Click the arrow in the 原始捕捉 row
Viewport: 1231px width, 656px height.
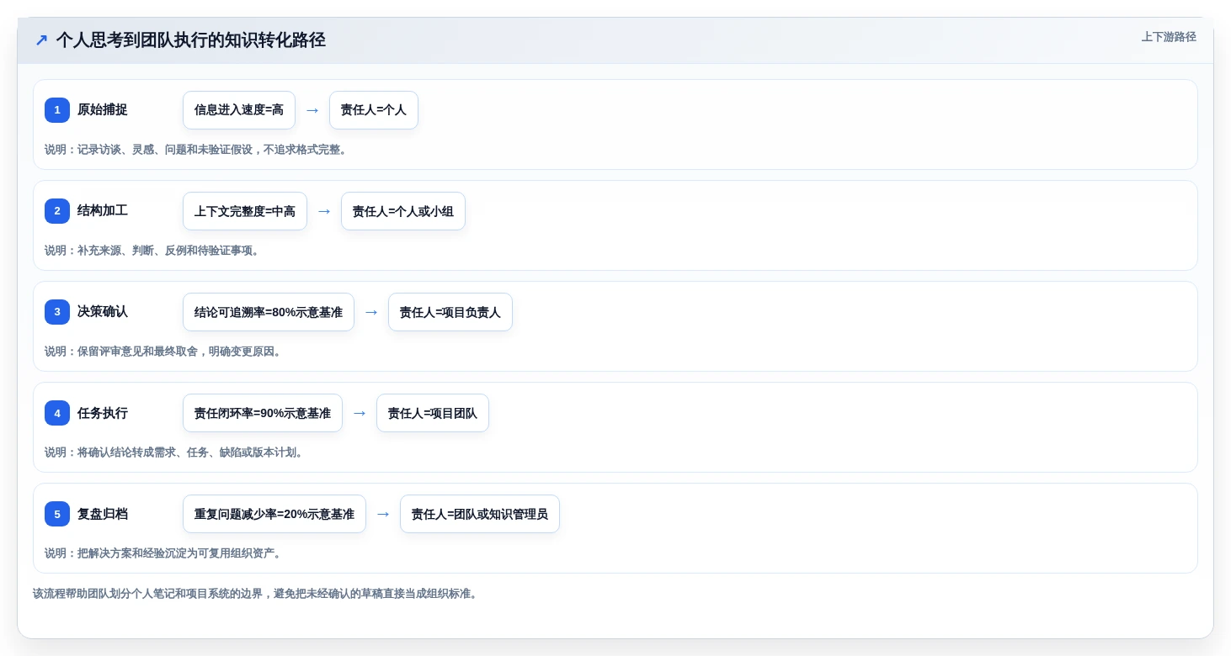[x=312, y=110]
